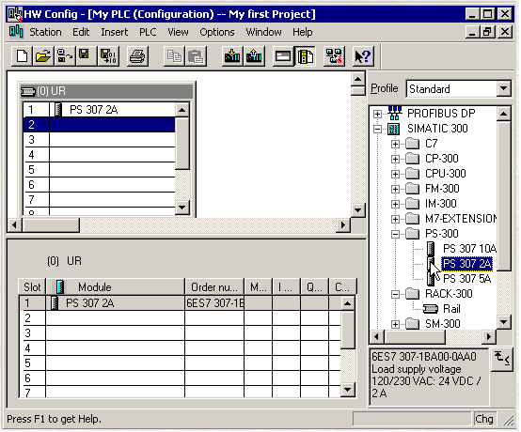Screen dimensions: 521x432
Task: Click the Module column header
Action: (116, 287)
